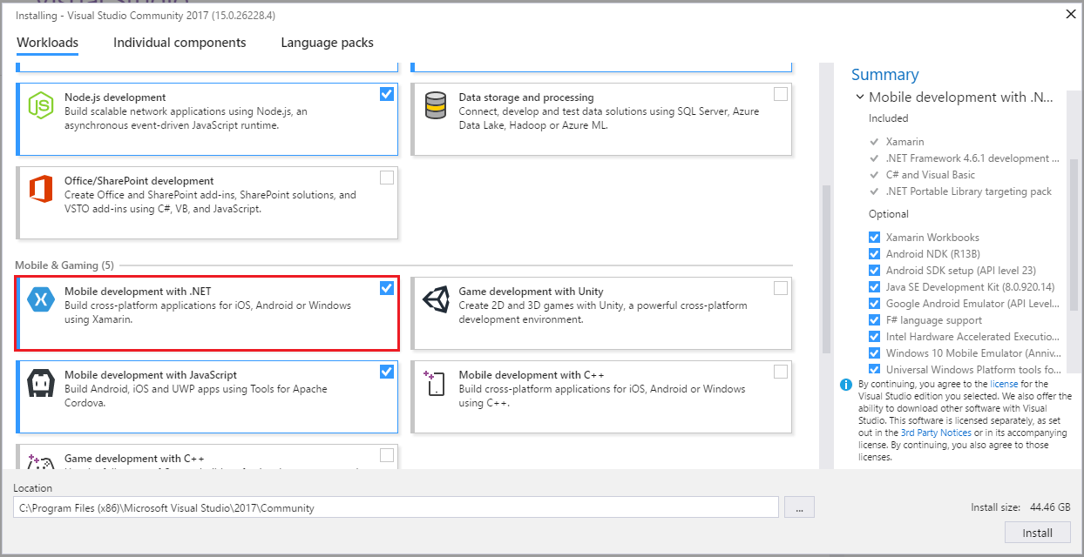Screen dimensions: 1084x557
Task: Click the Node.js development workload icon
Action: click(x=41, y=105)
